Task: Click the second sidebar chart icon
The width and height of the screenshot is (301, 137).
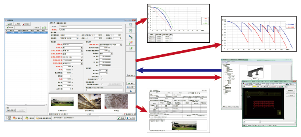Action: [x=131, y=30]
